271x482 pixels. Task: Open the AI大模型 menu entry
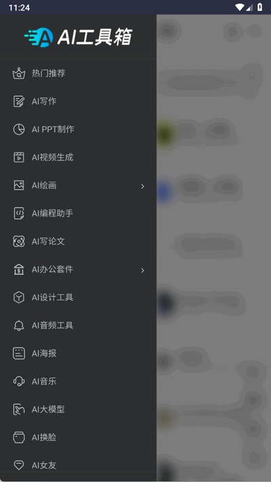coord(78,409)
